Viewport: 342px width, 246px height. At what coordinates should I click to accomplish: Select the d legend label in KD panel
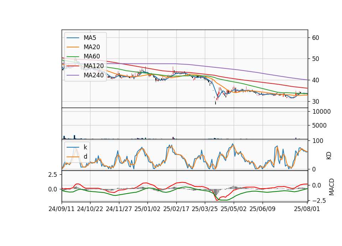click(x=85, y=157)
